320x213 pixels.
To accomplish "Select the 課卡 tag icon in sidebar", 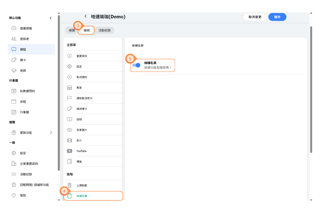I will [14, 60].
